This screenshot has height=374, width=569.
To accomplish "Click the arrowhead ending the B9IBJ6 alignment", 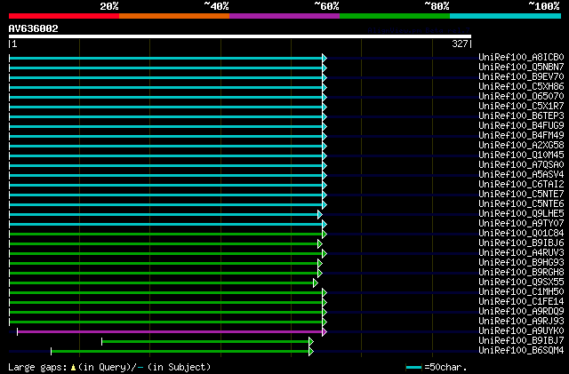I will pos(320,243).
